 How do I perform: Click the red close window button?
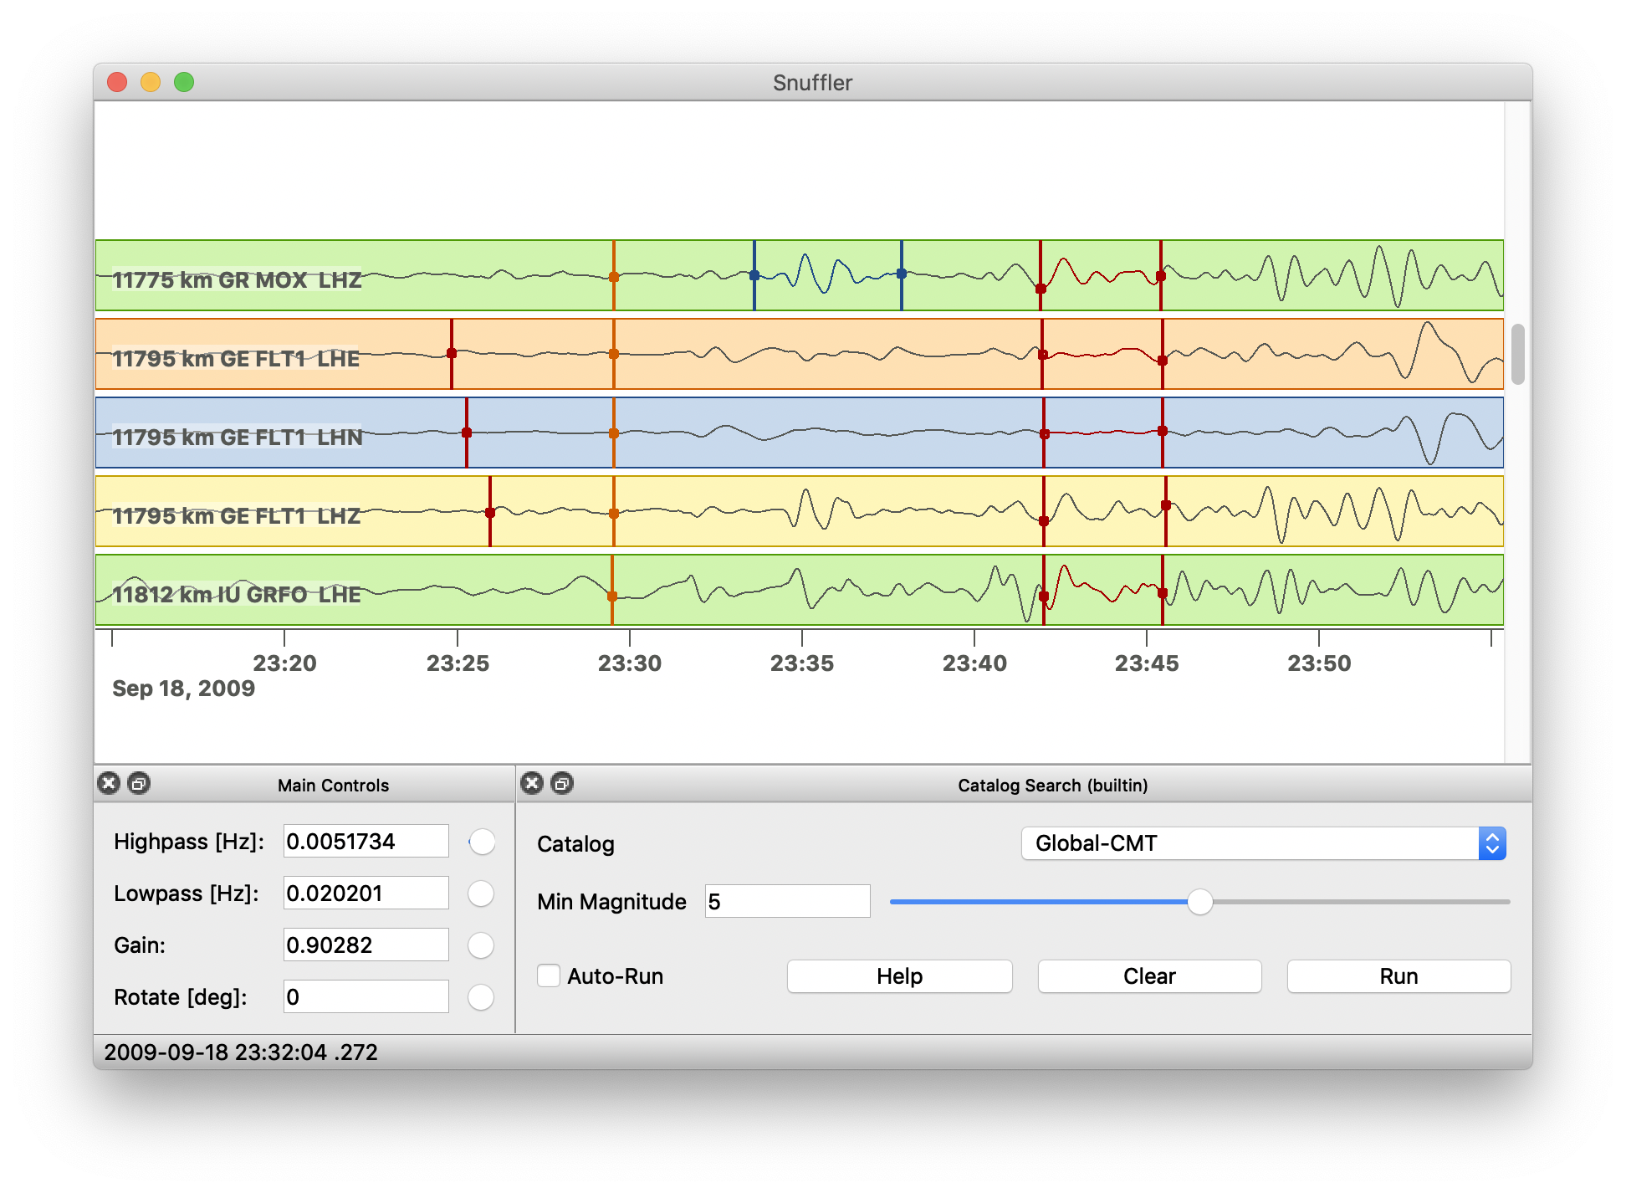[x=117, y=82]
